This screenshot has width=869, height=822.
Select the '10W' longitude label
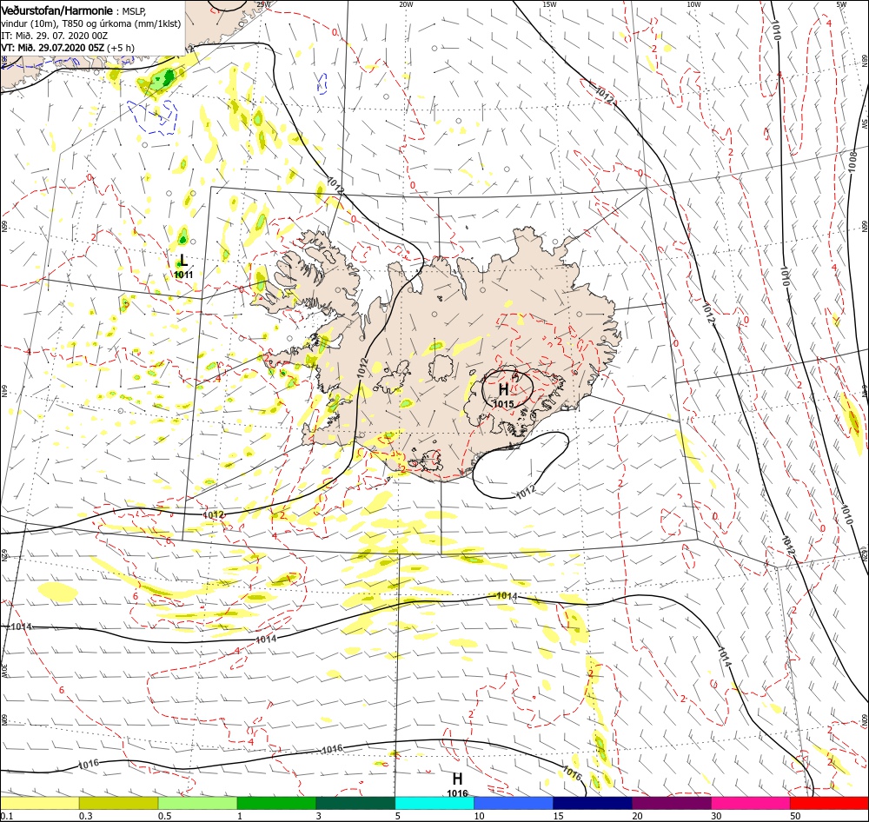coord(693,4)
